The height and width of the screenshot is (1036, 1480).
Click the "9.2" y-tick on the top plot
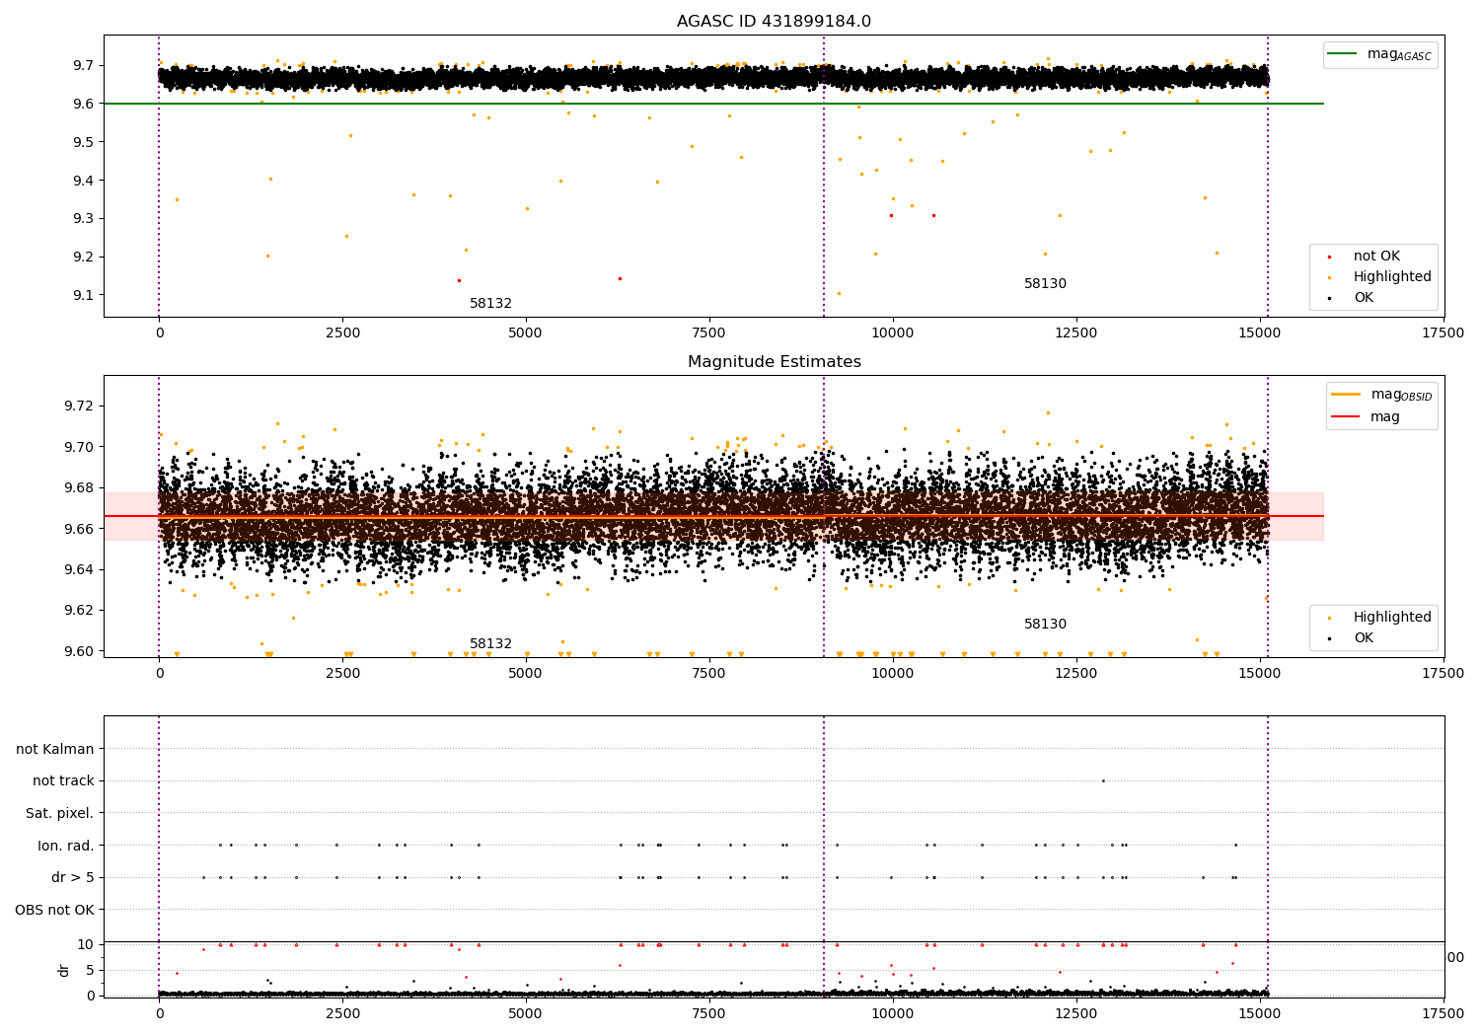point(84,257)
